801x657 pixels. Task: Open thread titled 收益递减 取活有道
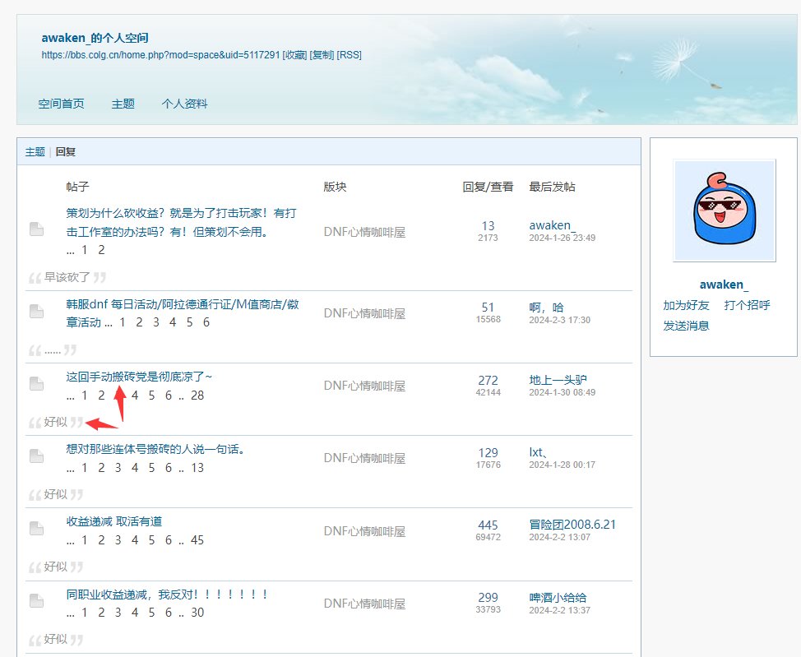pyautogui.click(x=113, y=521)
